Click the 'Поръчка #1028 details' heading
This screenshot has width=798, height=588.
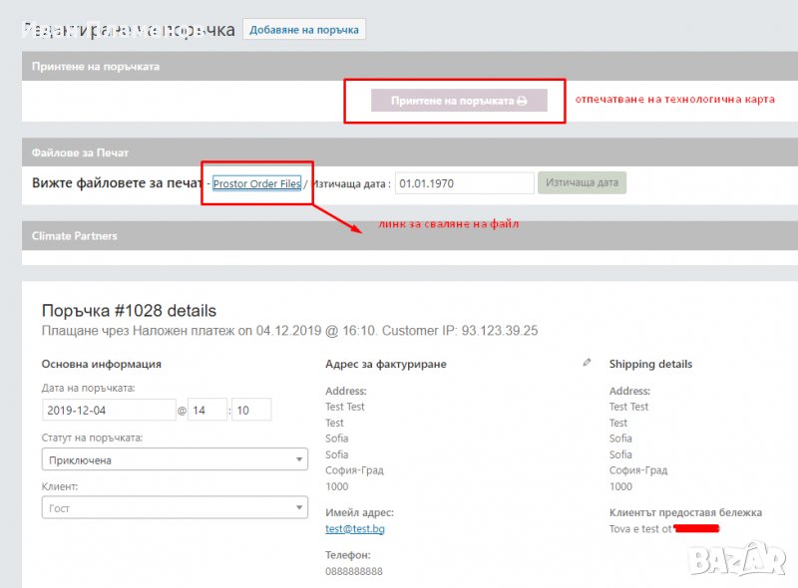[x=129, y=311]
